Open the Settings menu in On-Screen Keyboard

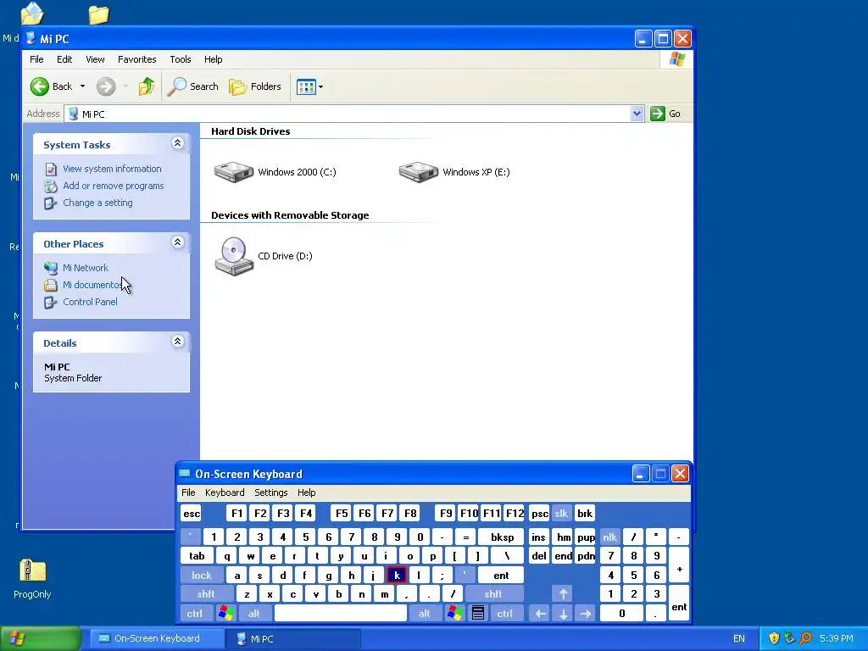coord(270,492)
